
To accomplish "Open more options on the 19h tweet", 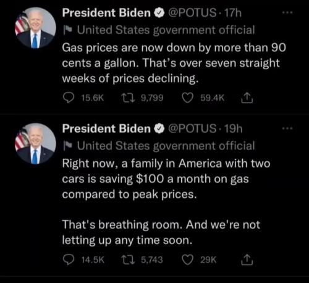I will tap(287, 129).
